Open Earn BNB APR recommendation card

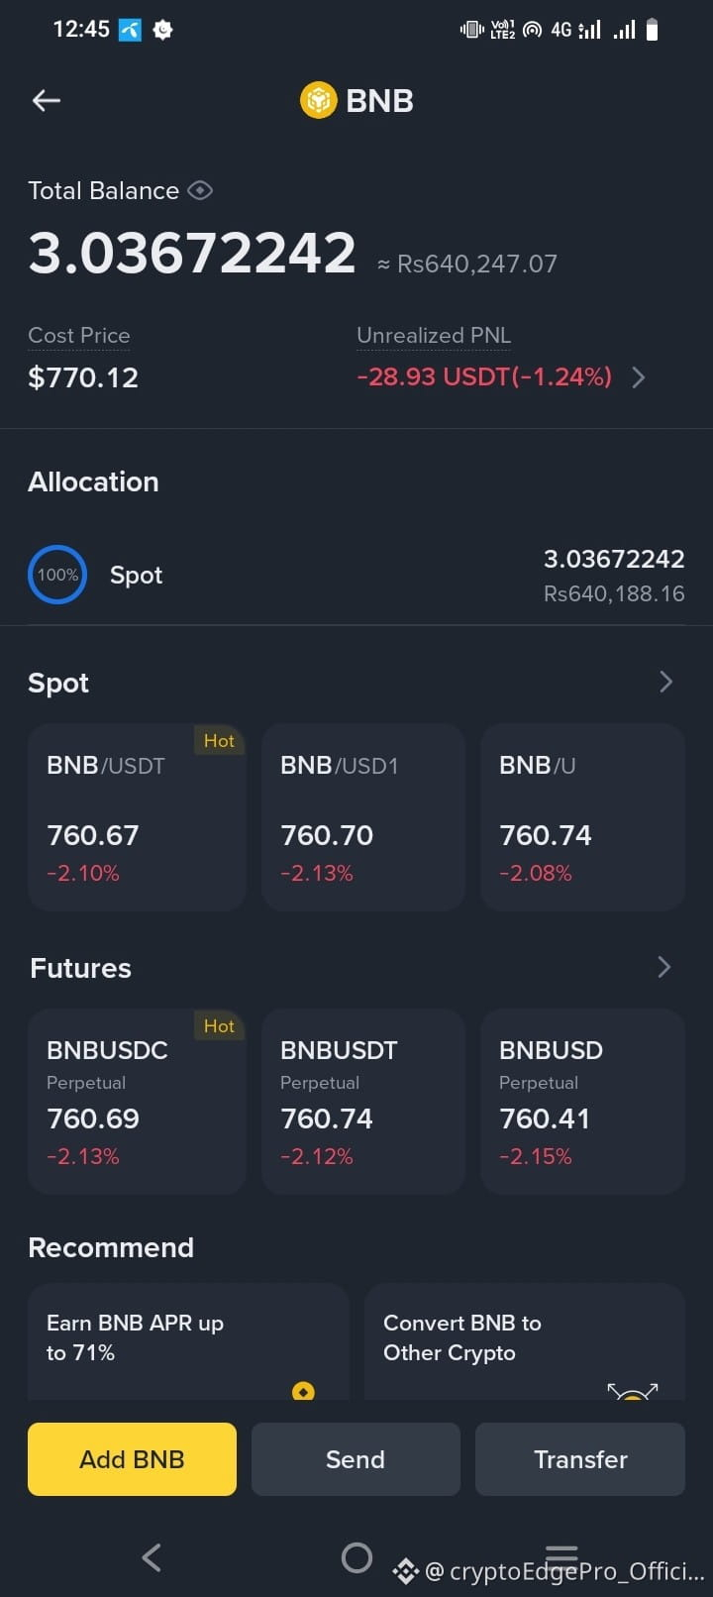tap(188, 1341)
